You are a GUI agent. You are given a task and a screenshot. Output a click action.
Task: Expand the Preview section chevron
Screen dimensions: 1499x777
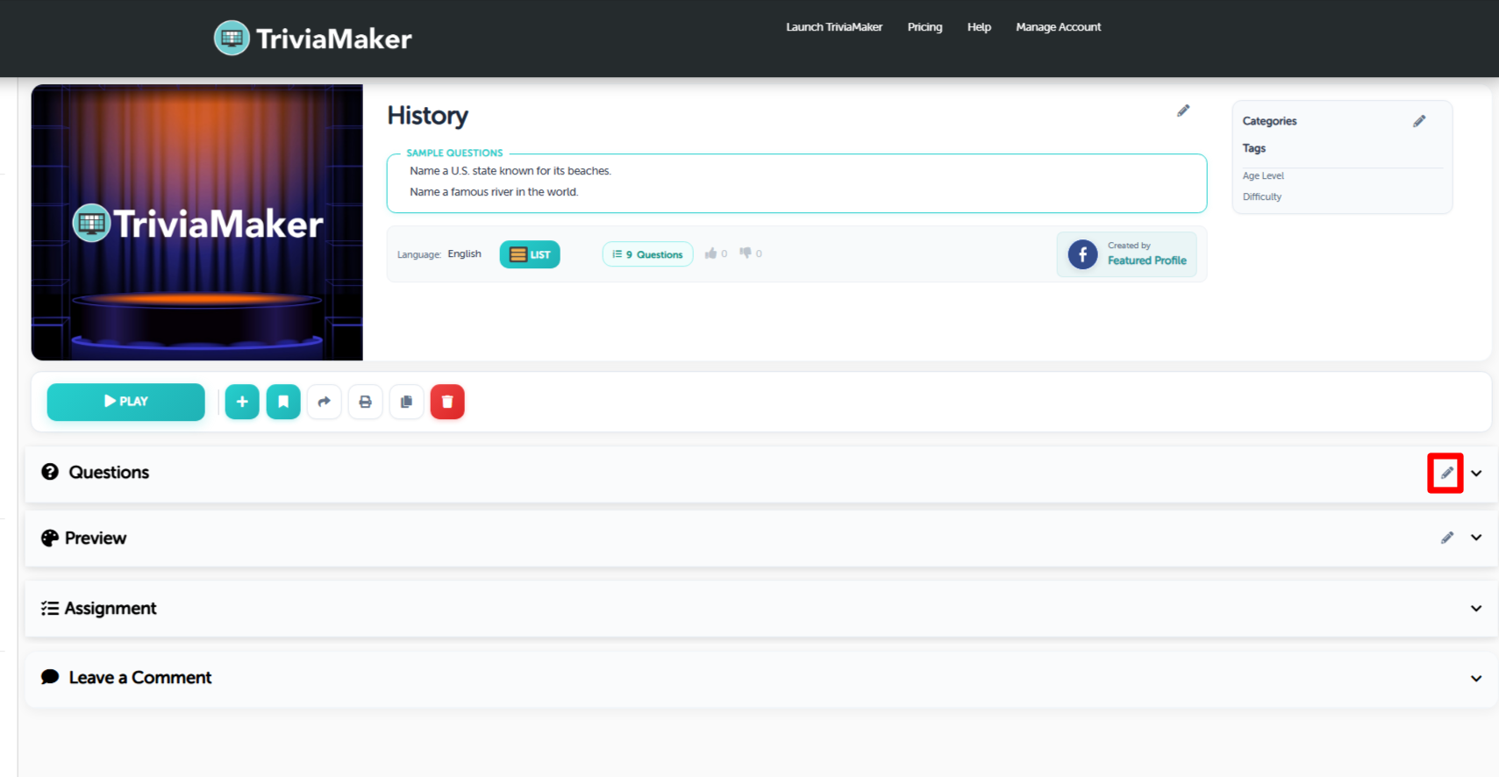tap(1476, 538)
